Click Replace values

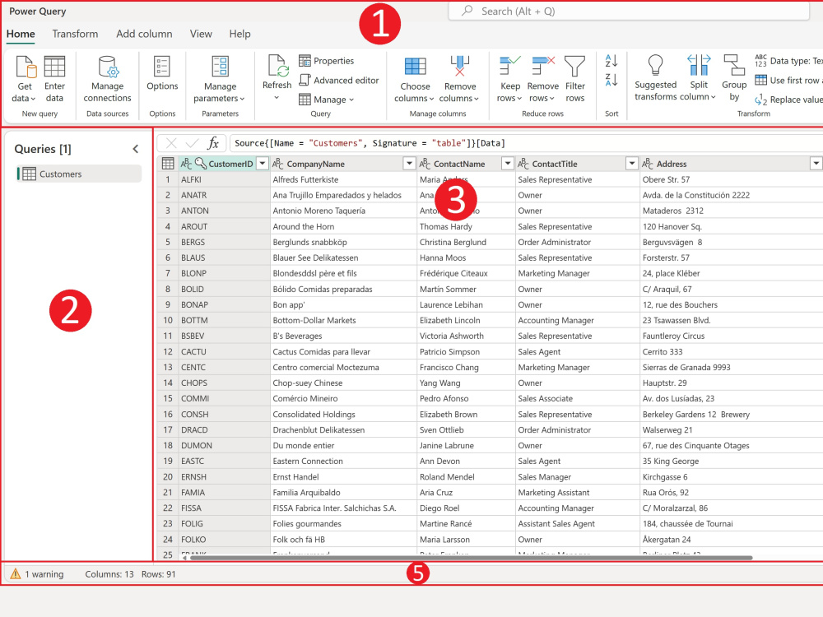click(788, 100)
